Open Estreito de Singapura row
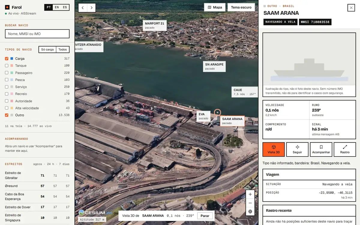 click(x=37, y=217)
